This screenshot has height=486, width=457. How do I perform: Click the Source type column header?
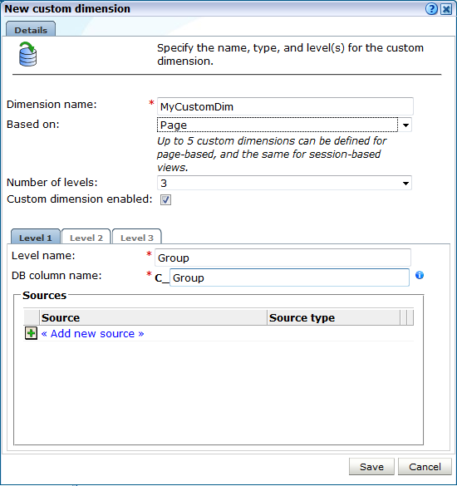[333, 317]
